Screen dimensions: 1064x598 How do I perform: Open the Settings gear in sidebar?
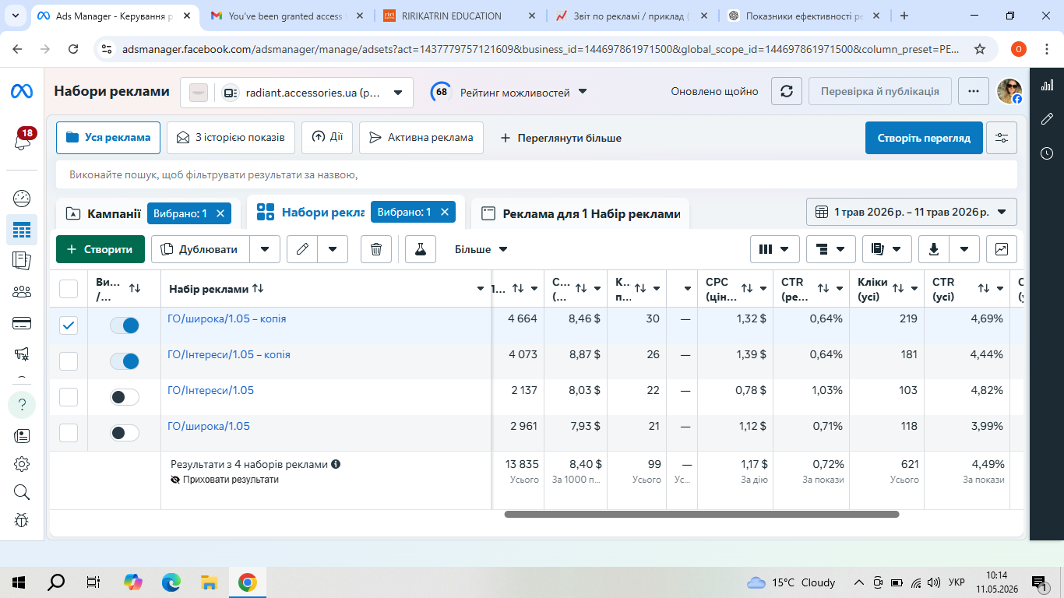[x=22, y=464]
